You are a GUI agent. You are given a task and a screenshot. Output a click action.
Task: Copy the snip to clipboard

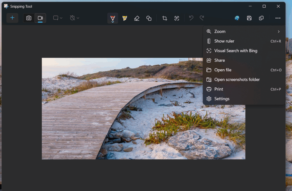261,18
